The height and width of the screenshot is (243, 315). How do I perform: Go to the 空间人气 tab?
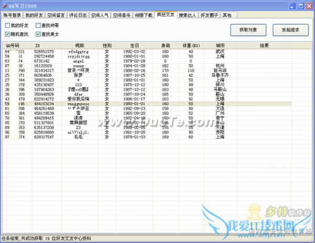pos(100,15)
